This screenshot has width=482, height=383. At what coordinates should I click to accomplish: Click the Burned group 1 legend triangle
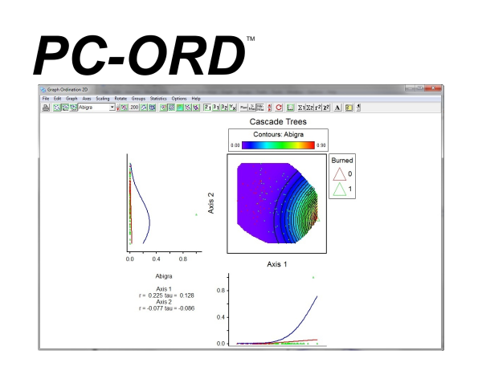[339, 189]
